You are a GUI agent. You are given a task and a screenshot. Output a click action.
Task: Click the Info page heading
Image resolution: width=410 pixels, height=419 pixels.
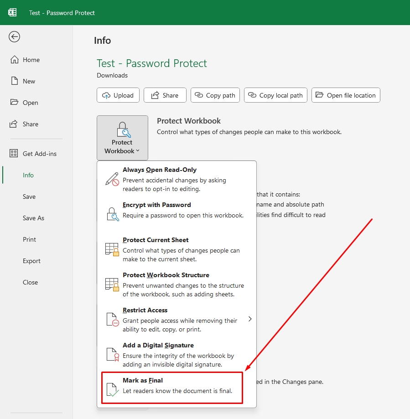point(102,41)
